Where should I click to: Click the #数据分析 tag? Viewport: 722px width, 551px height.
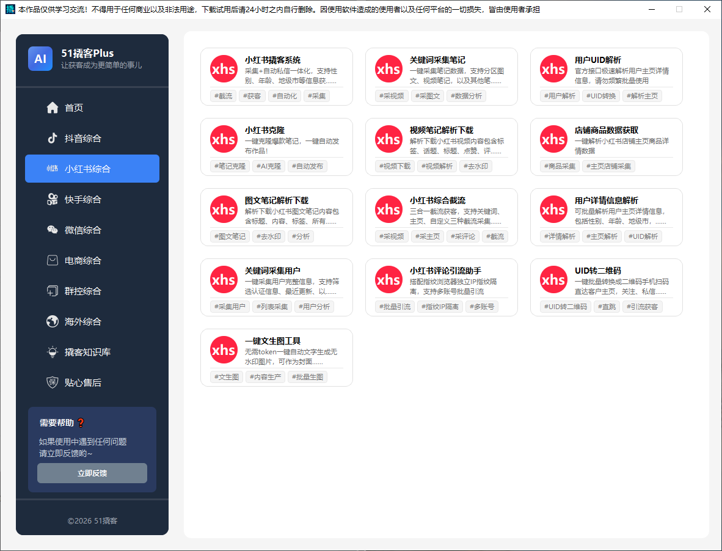[x=466, y=96]
